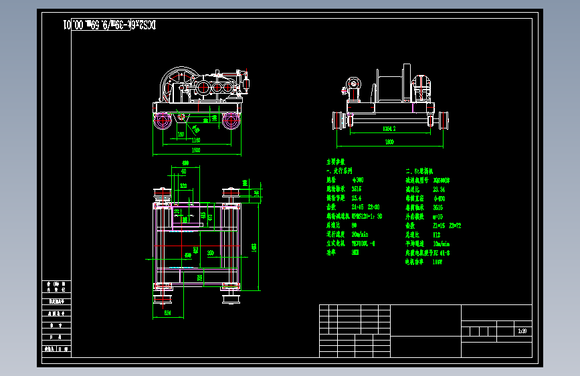
Task: Click the rope drum in the side view
Action: click(x=390, y=88)
